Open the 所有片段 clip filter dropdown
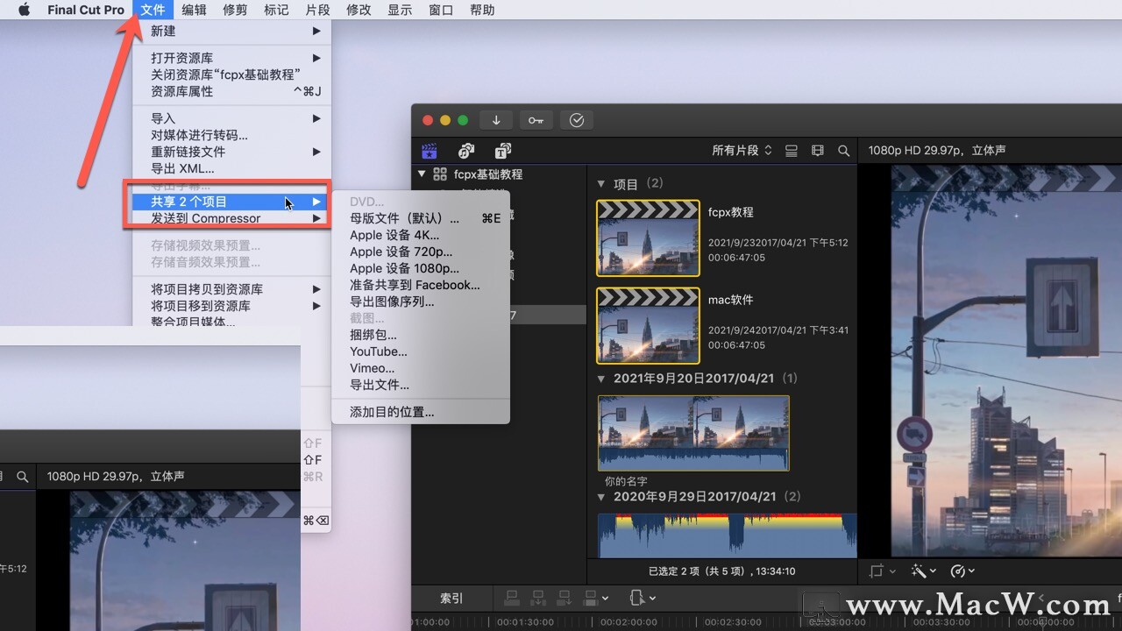The height and width of the screenshot is (631, 1122). click(742, 151)
